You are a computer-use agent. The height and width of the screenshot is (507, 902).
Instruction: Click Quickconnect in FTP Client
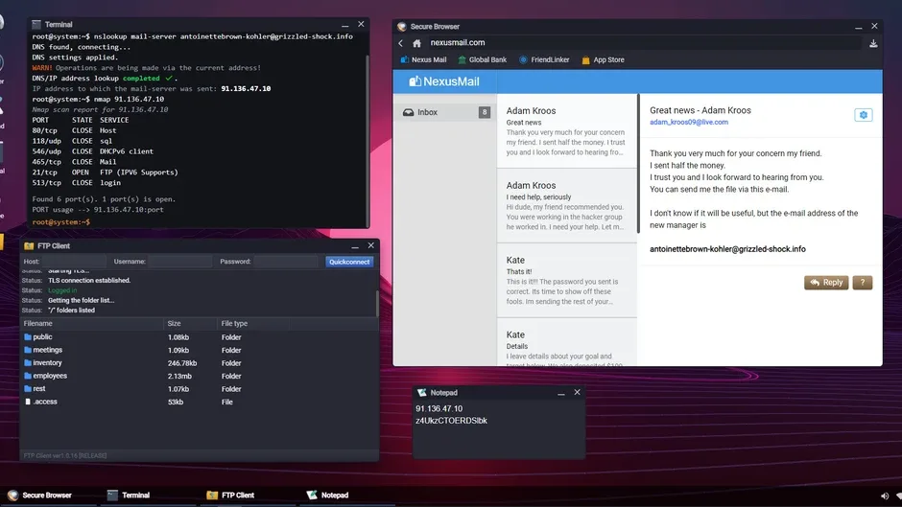point(349,262)
